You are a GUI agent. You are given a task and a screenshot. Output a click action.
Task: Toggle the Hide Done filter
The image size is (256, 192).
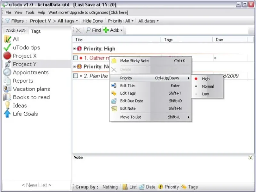point(92,21)
